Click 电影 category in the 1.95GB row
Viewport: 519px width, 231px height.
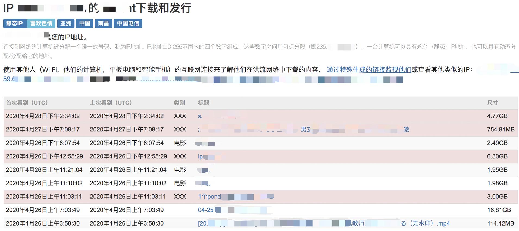180,170
